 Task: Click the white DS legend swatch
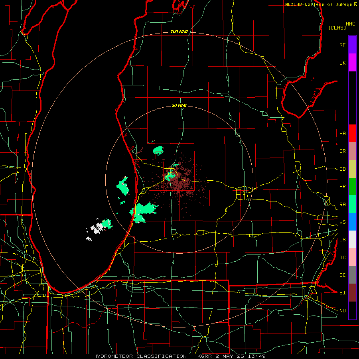352,239
